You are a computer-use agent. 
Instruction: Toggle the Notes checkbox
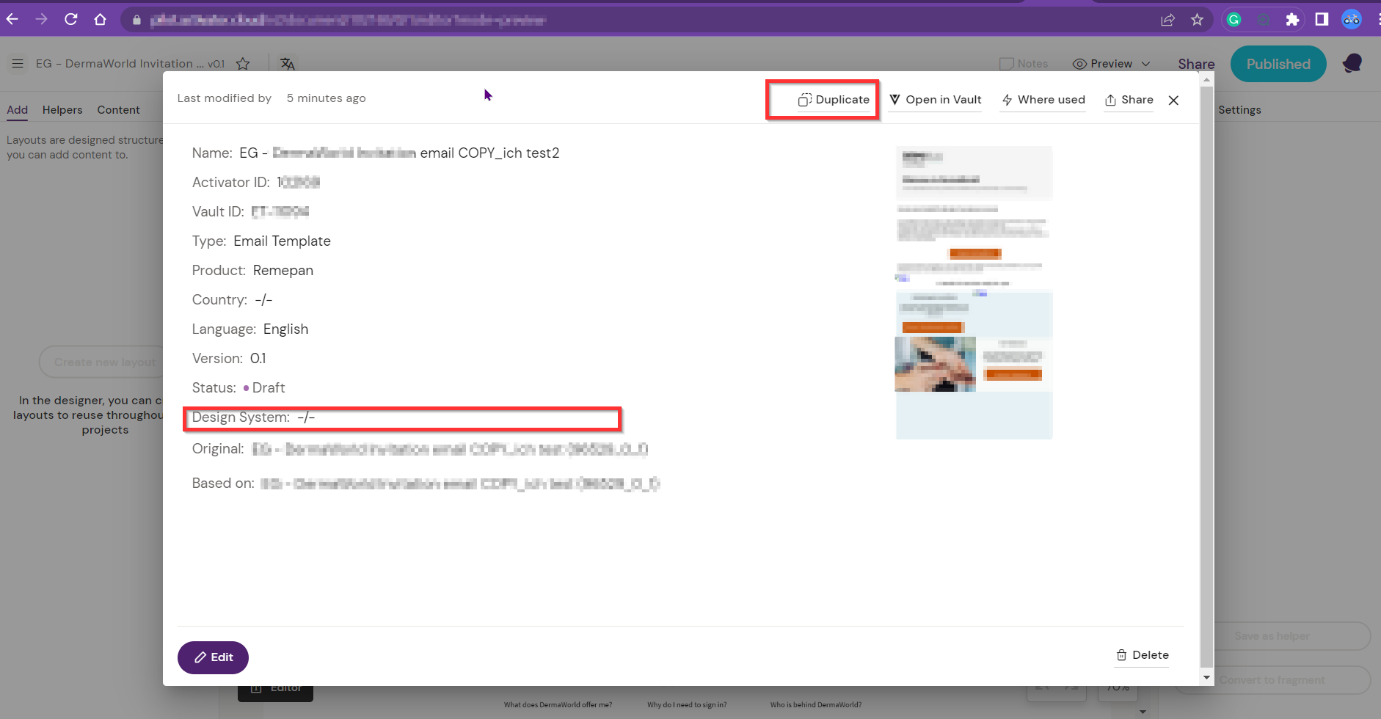point(1007,64)
